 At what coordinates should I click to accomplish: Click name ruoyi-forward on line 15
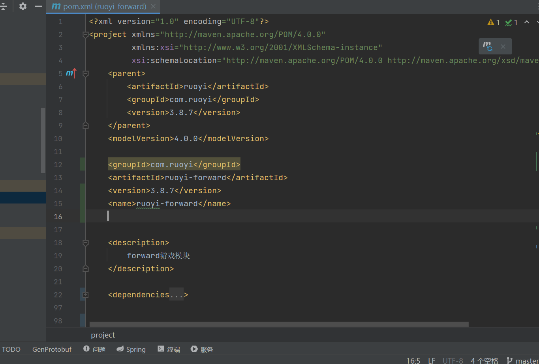pos(169,203)
